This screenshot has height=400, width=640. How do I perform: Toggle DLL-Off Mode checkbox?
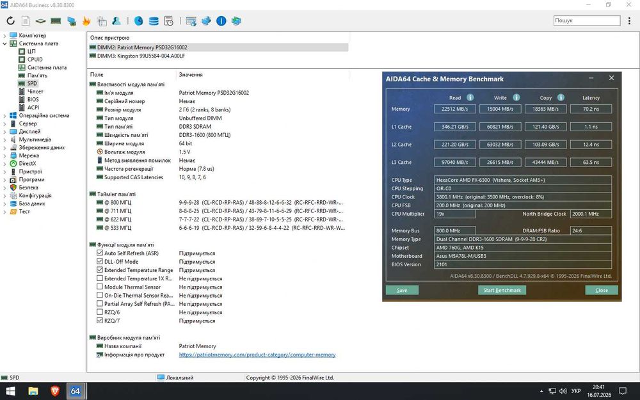[x=100, y=261]
